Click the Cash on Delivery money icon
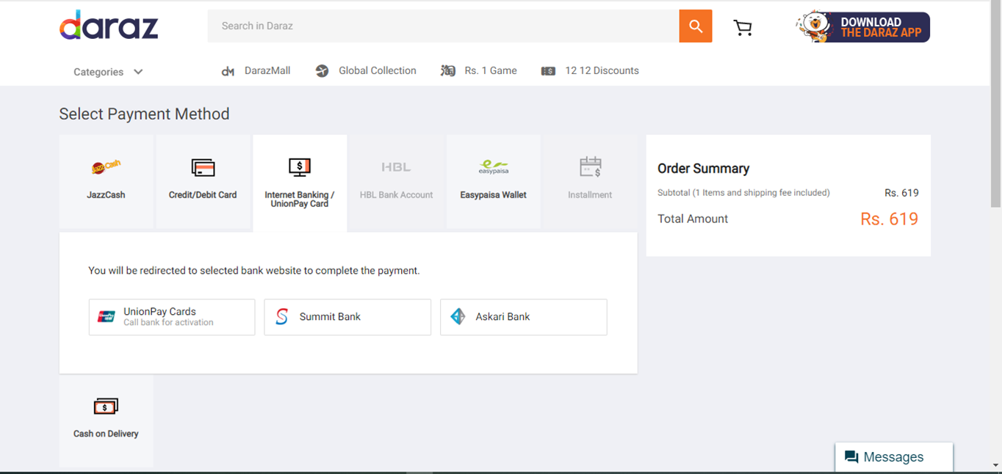 [106, 406]
